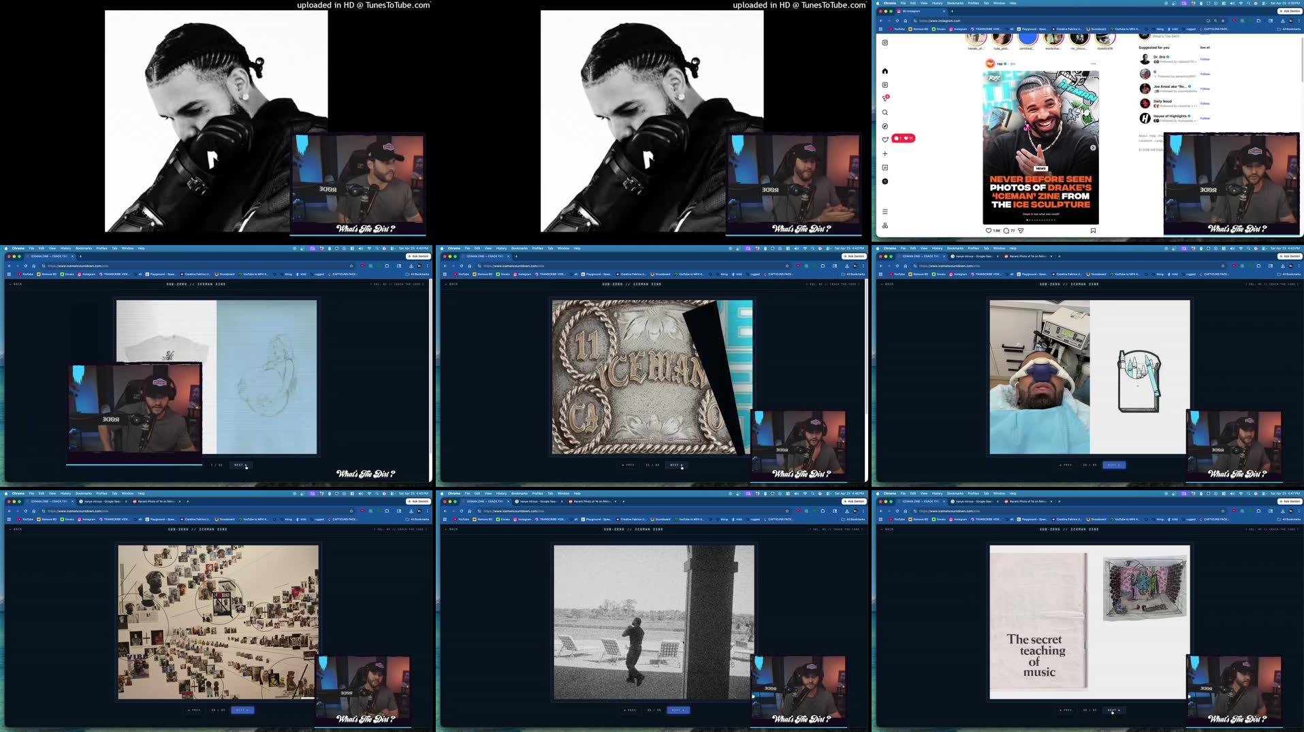Open Home in the Instagram sidebar
This screenshot has height=732, width=1304.
[x=885, y=71]
